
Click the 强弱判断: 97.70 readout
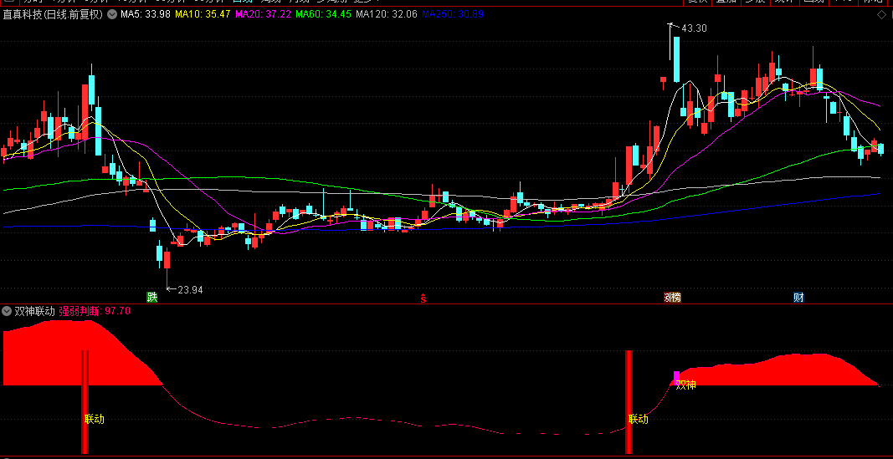95,311
